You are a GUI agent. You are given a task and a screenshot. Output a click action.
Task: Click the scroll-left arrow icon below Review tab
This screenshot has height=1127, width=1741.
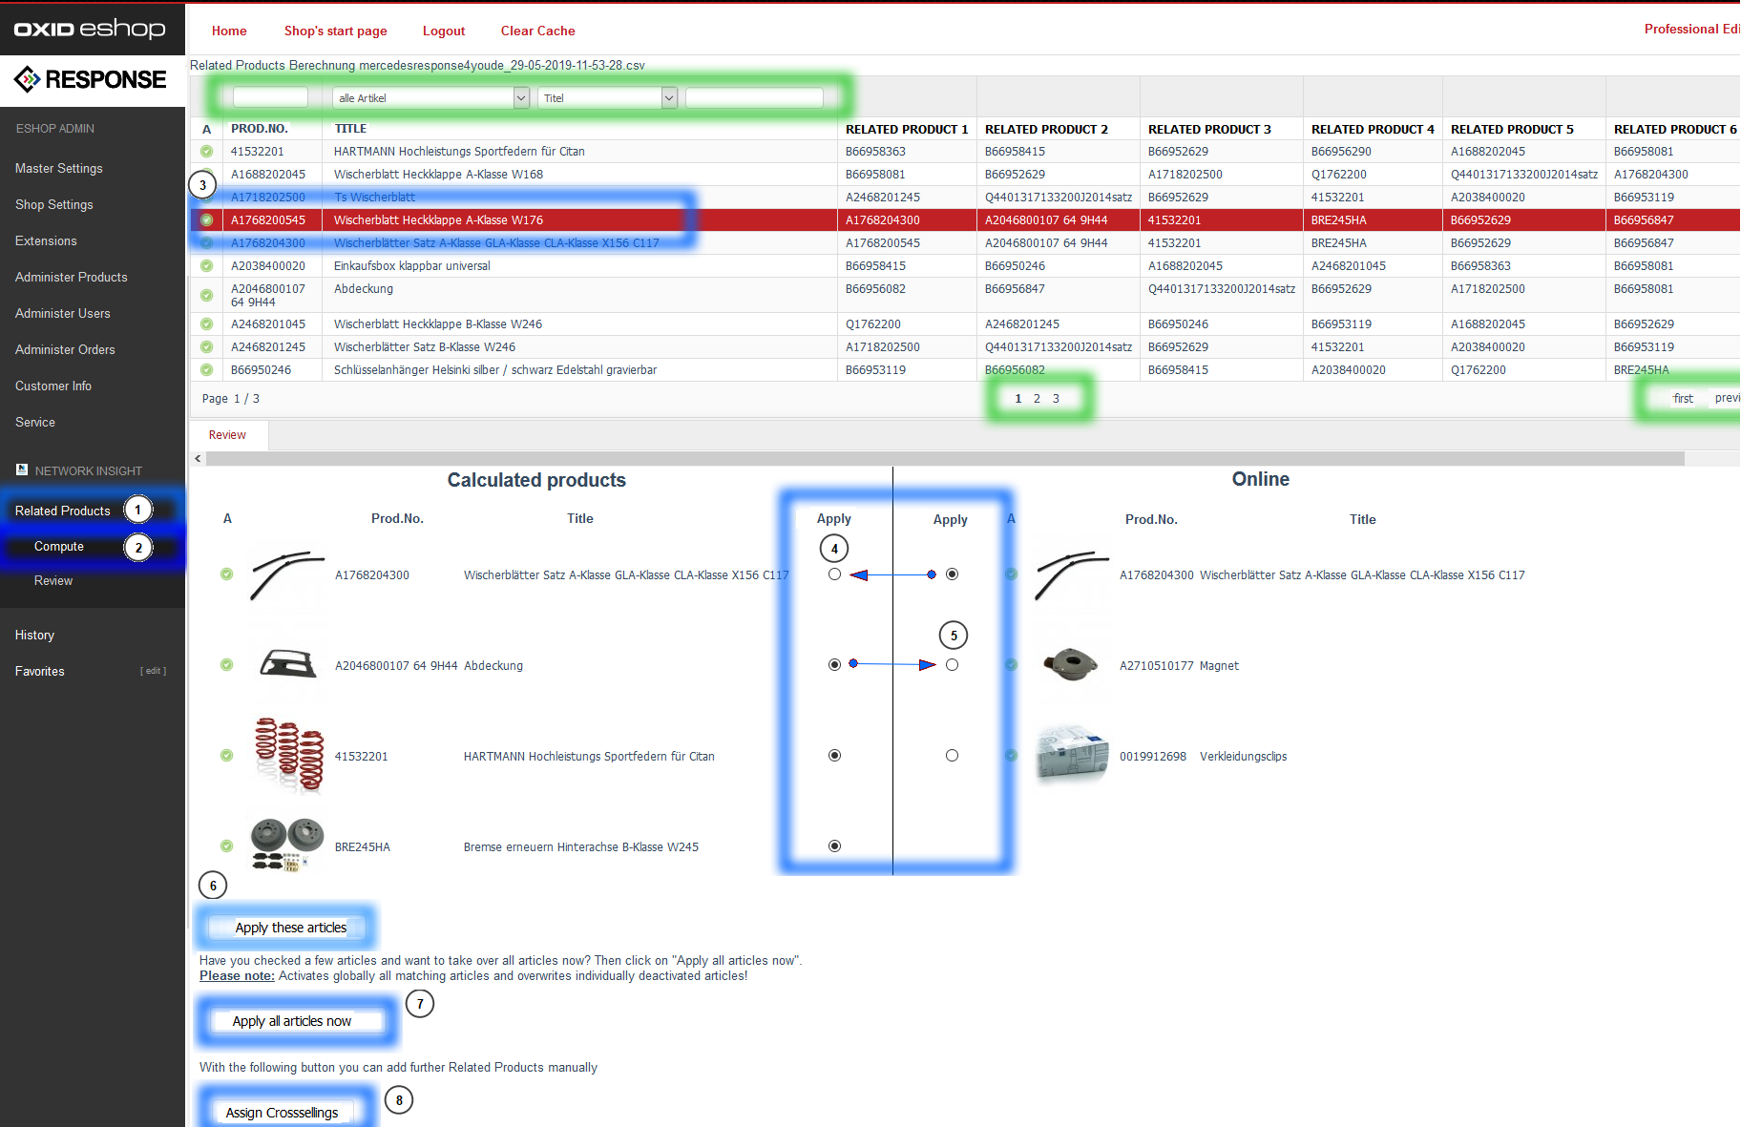198,459
